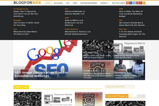The width and height of the screenshot is (159, 106).
Task: Open the Twitter icon in header
Action: tap(134, 3)
